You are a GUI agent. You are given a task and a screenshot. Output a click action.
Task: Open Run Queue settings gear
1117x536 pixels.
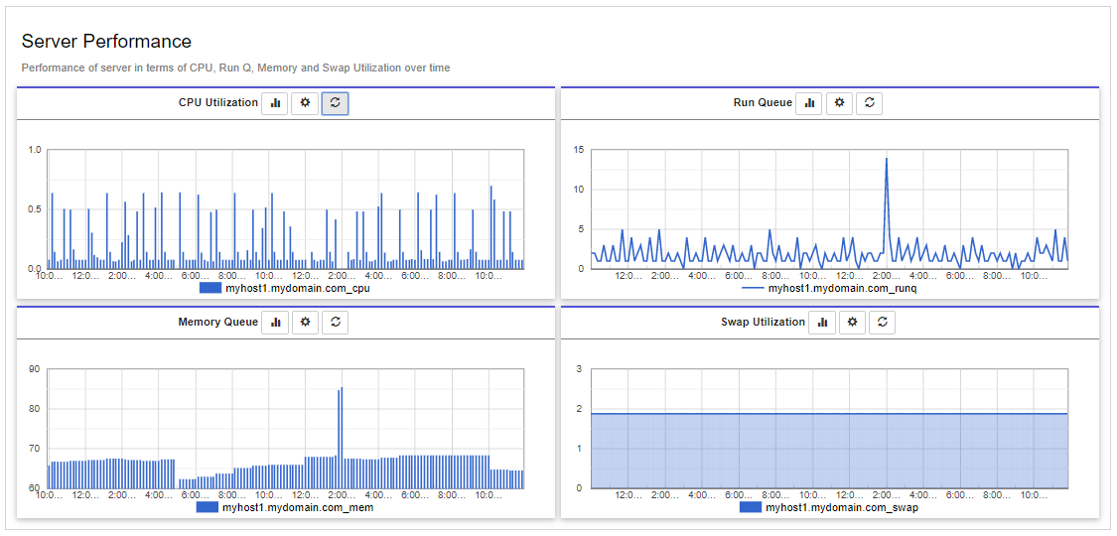(840, 103)
